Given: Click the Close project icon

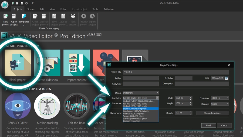Looking at the screenshot, I should tap(35, 16).
